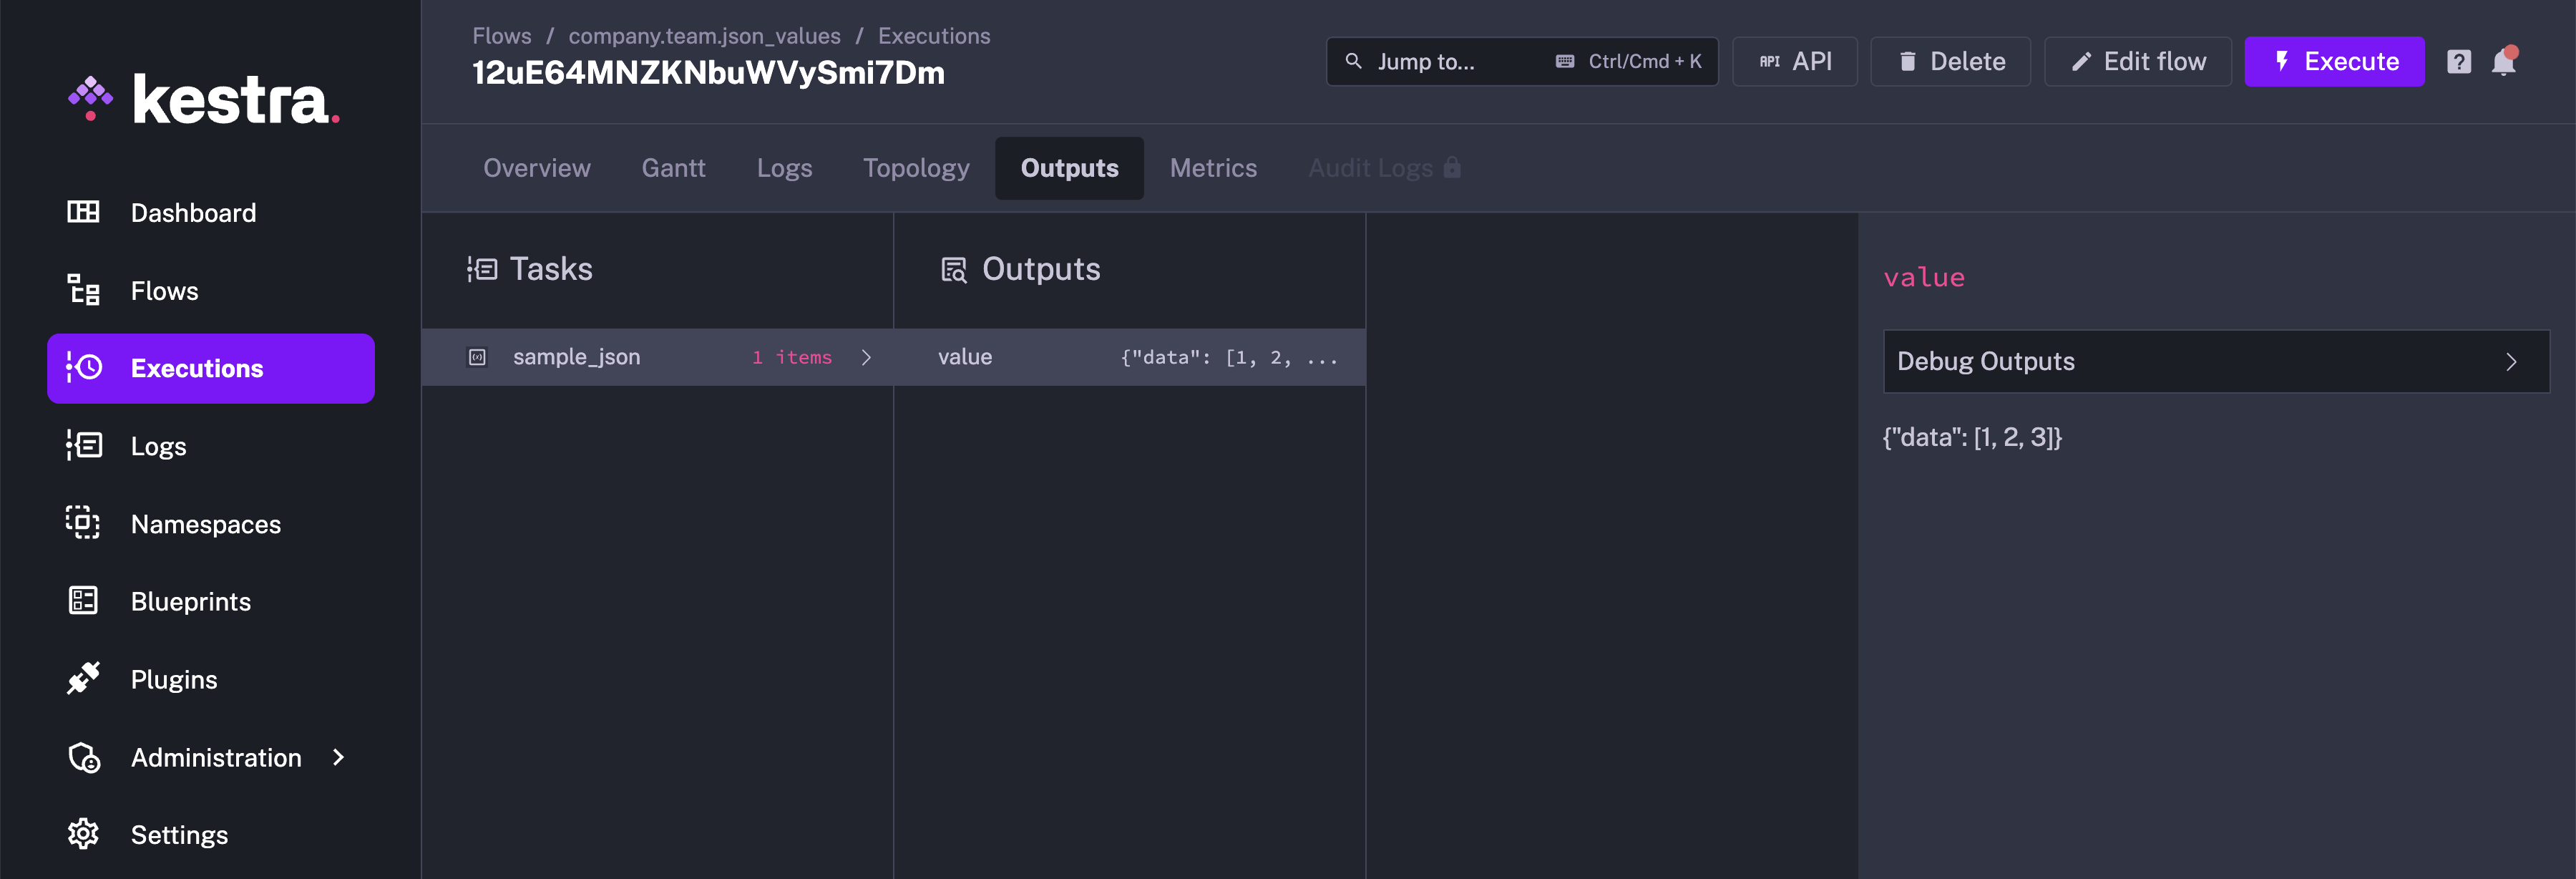
Task: Click the API icon button
Action: (1795, 61)
